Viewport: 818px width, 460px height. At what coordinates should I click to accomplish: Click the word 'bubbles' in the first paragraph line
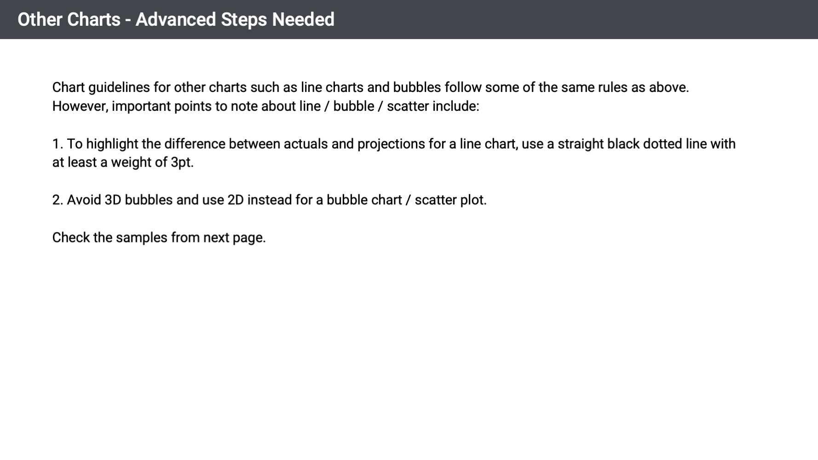[x=417, y=87]
